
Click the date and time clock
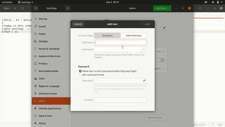[x=112, y=2]
